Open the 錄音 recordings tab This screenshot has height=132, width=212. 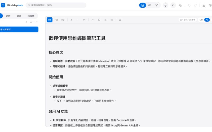point(19,16)
